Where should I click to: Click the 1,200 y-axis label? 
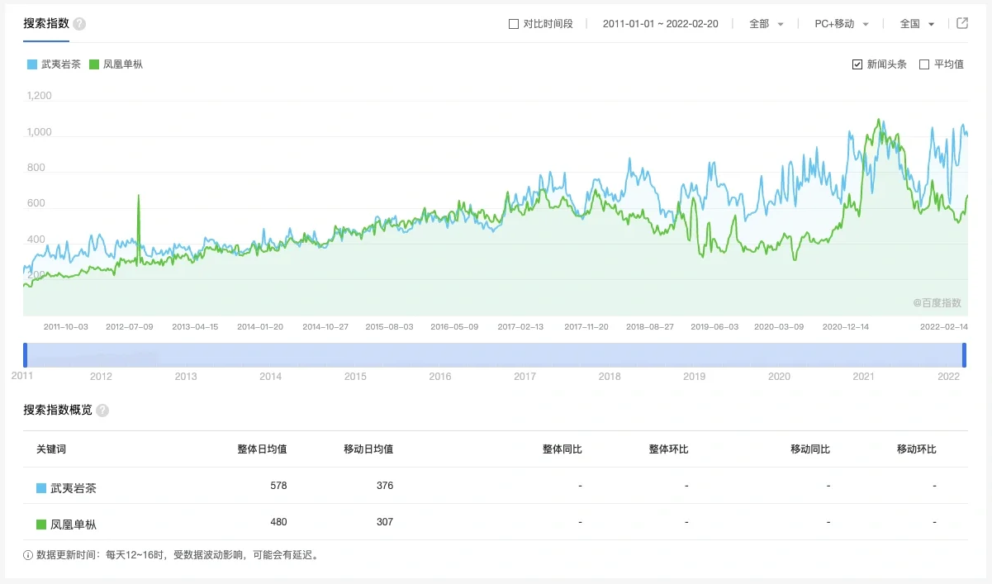coord(39,96)
